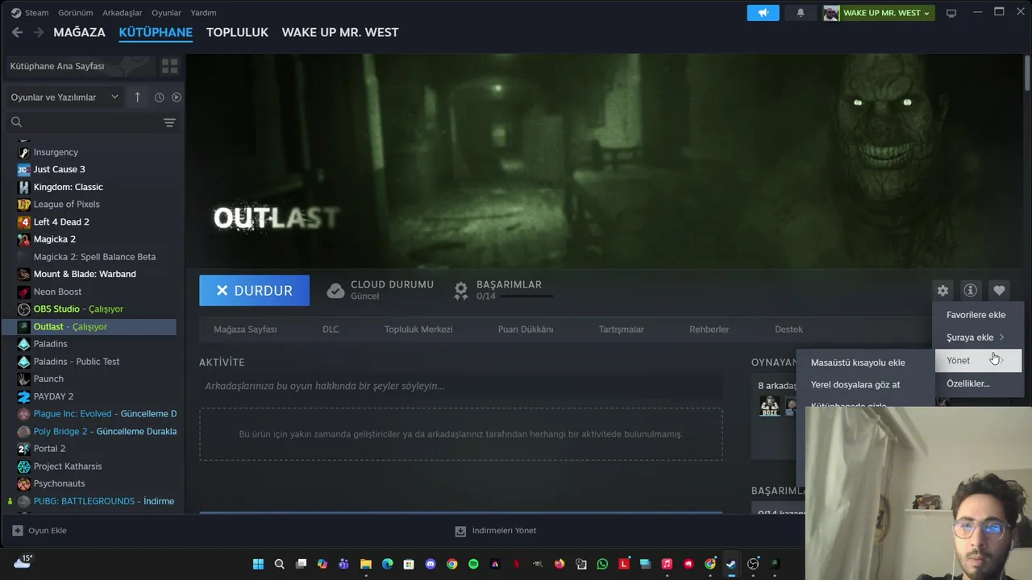Viewport: 1032px width, 580px height.
Task: Show Outlast game info icon
Action: [971, 291]
